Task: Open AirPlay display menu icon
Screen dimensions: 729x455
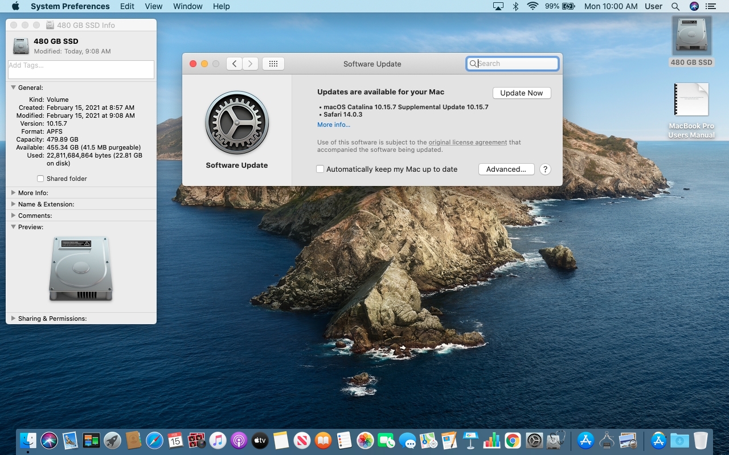Action: (498, 6)
